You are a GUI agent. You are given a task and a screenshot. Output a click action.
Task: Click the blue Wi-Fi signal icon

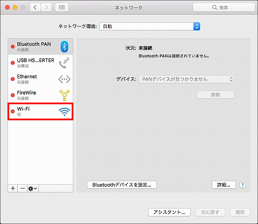tap(64, 112)
